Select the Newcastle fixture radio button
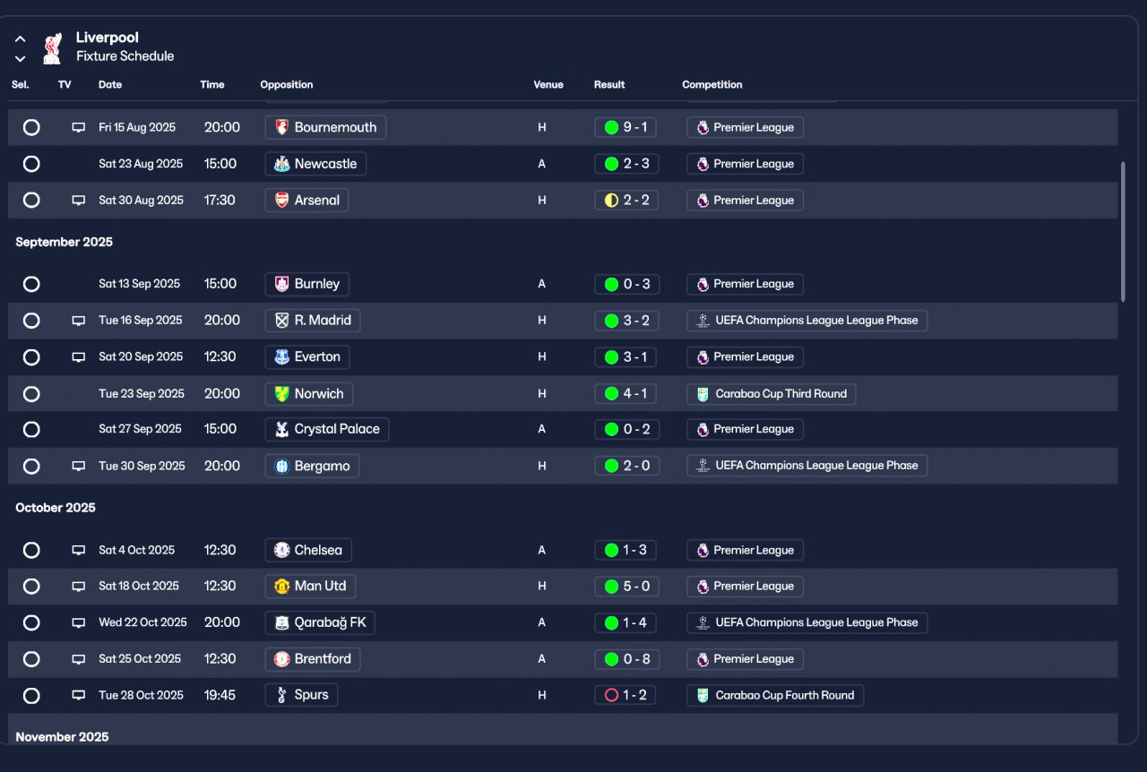This screenshot has height=772, width=1147. [31, 164]
